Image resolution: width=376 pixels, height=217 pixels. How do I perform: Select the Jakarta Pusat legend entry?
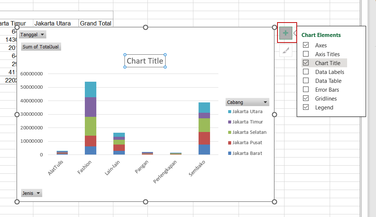[247, 143]
